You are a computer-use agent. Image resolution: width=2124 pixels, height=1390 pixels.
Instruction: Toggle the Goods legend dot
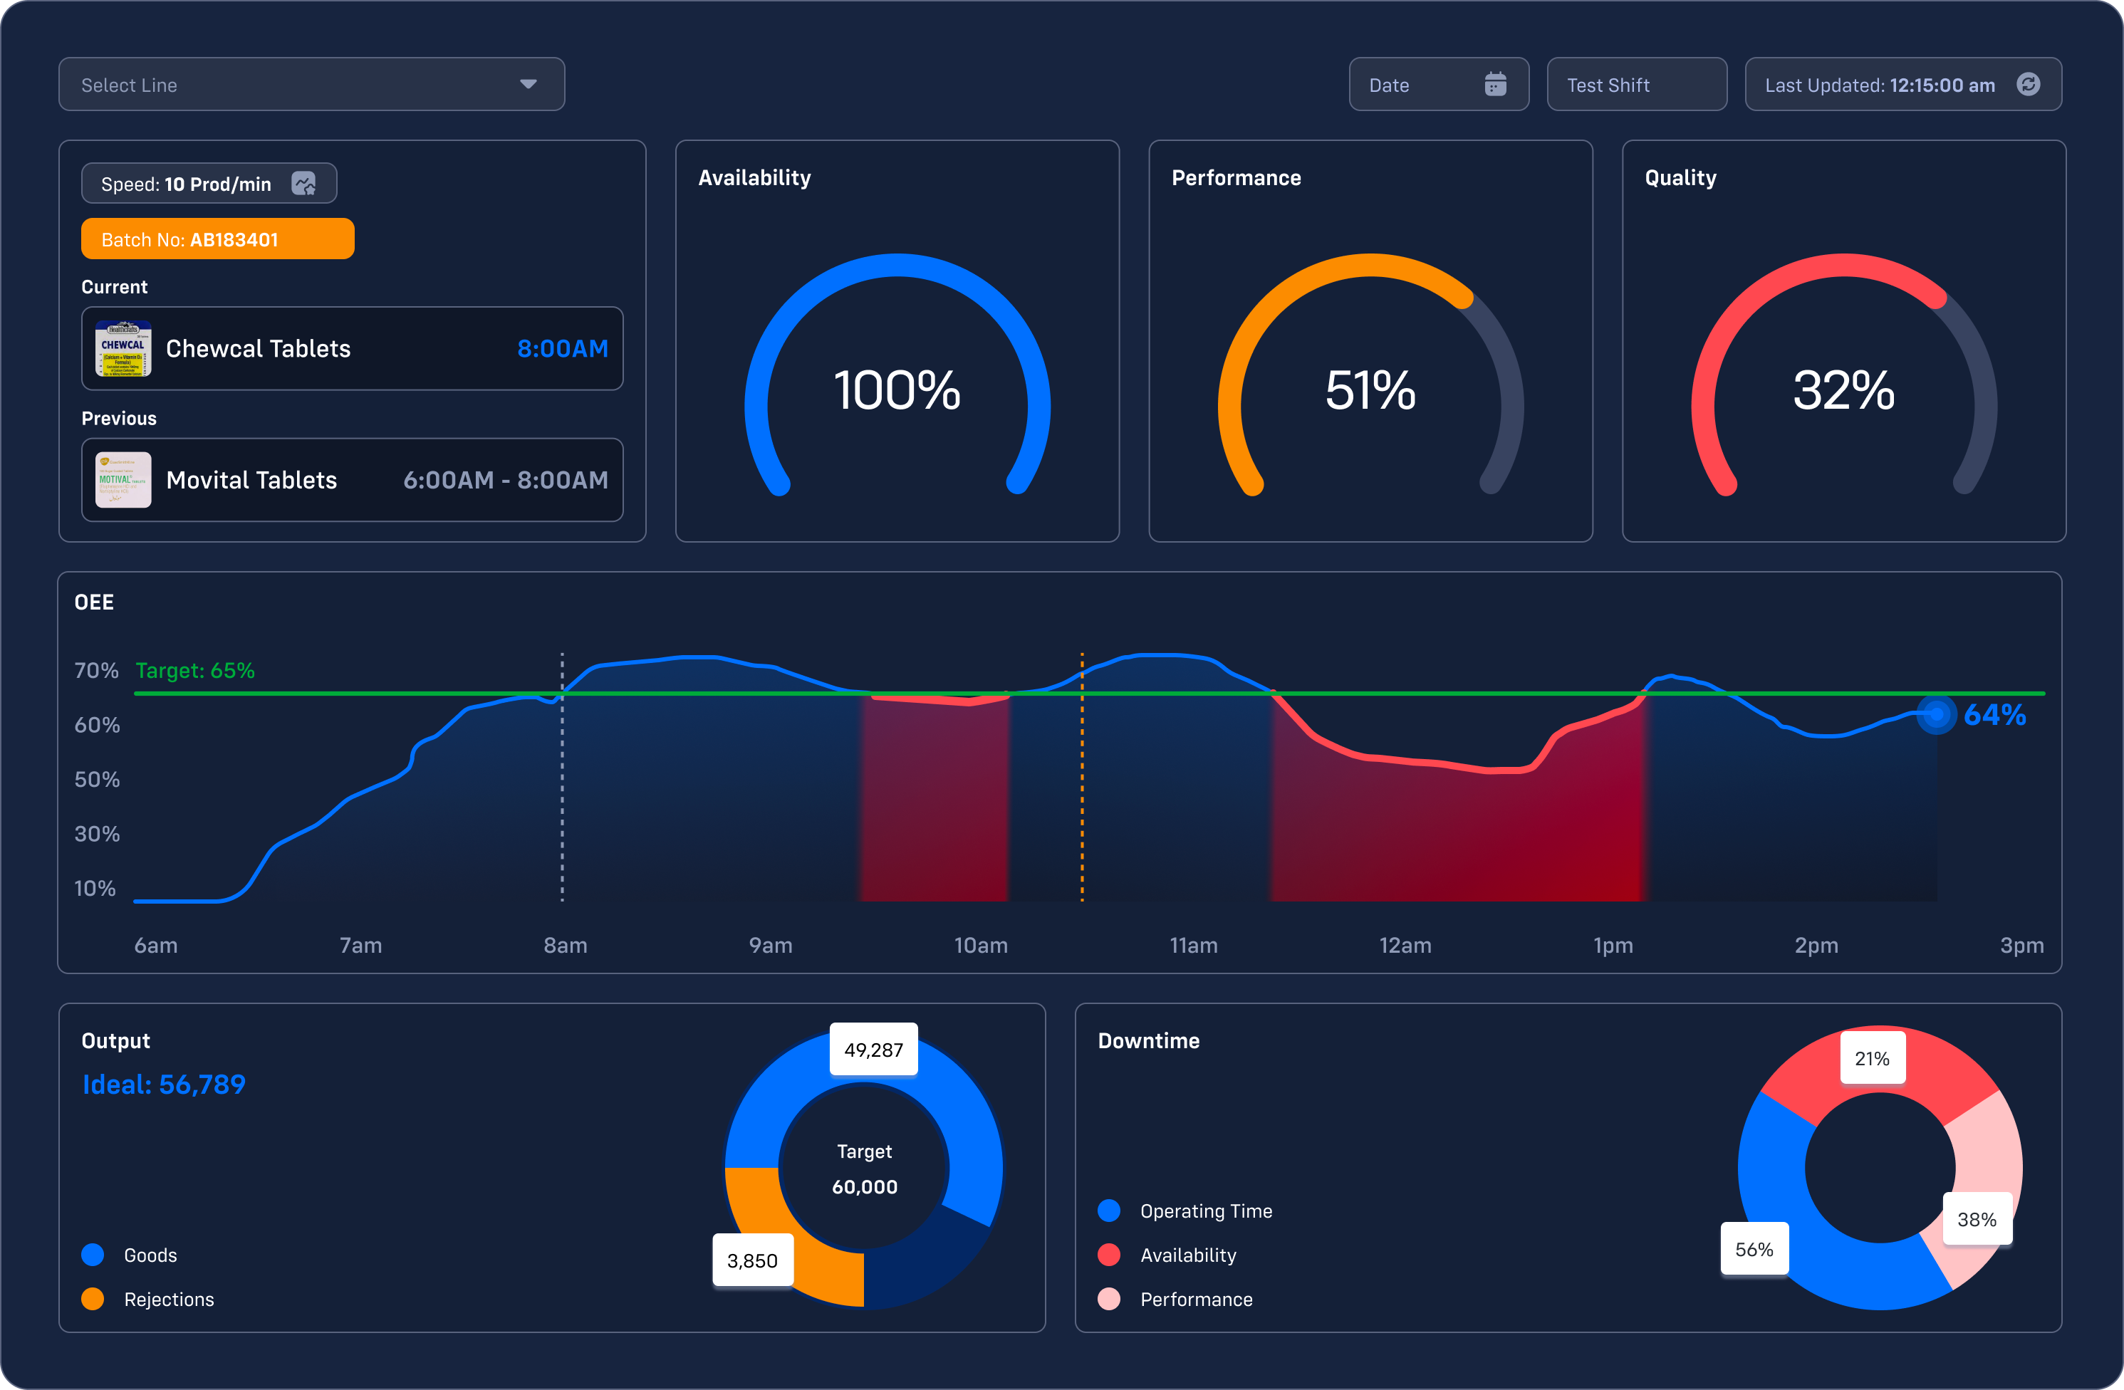pos(93,1255)
